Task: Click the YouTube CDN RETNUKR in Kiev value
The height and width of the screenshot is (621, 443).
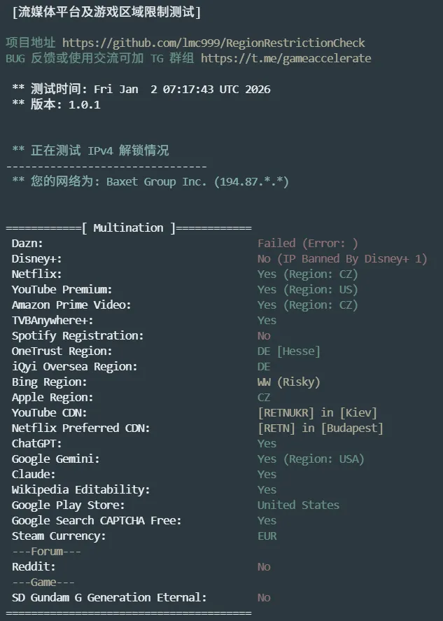Action: tap(317, 413)
